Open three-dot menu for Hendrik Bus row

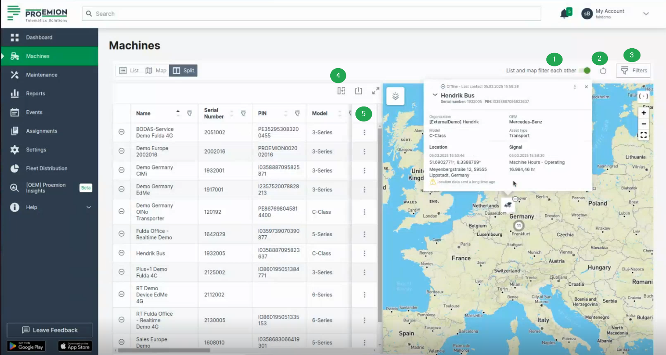click(x=364, y=253)
